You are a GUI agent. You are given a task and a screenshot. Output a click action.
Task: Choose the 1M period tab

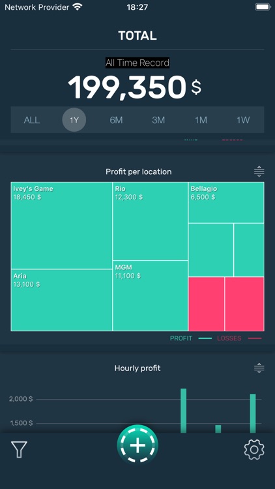coord(201,120)
